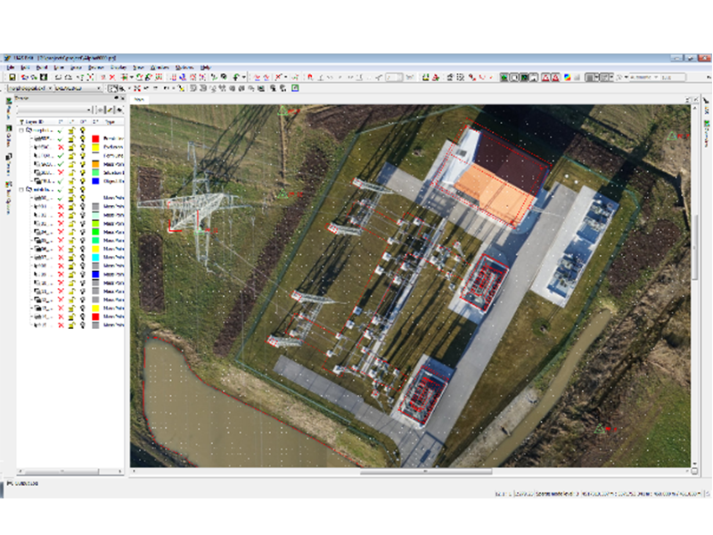Click the green framed icon ending second toolbar
The height and width of the screenshot is (535, 713).
pos(295,88)
